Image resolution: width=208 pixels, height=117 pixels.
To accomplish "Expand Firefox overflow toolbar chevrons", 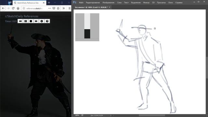I will tap(64, 8).
